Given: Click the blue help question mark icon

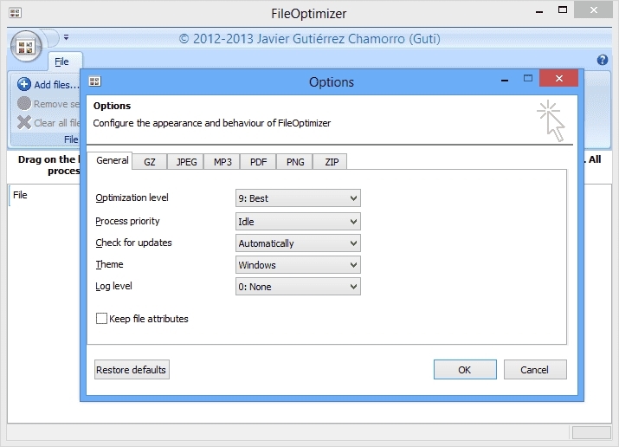Looking at the screenshot, I should click(x=602, y=60).
